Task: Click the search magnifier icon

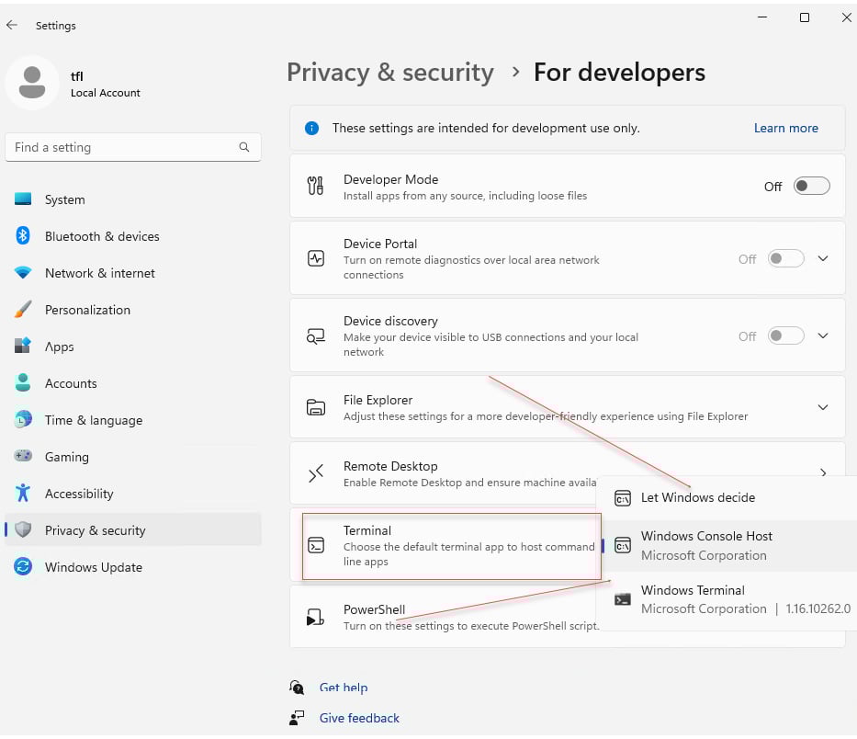Action: pyautogui.click(x=244, y=147)
